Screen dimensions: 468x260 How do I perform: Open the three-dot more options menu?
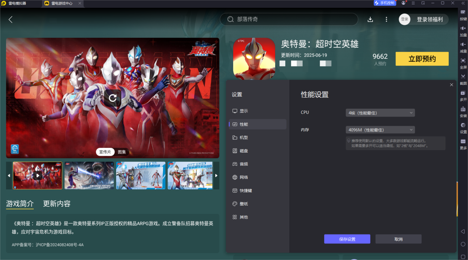(x=386, y=20)
